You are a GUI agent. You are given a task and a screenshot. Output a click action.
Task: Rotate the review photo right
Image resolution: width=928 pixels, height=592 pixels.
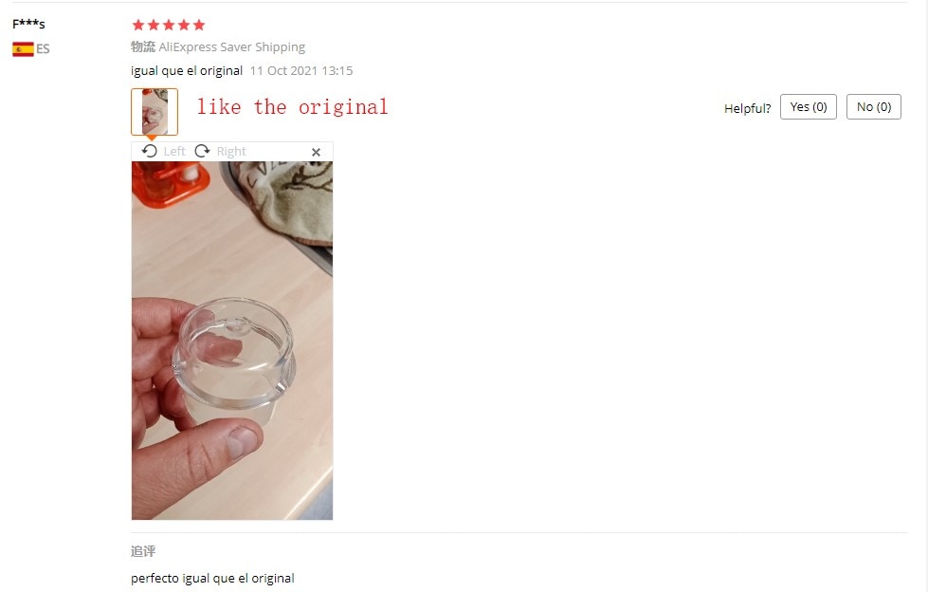[x=203, y=151]
